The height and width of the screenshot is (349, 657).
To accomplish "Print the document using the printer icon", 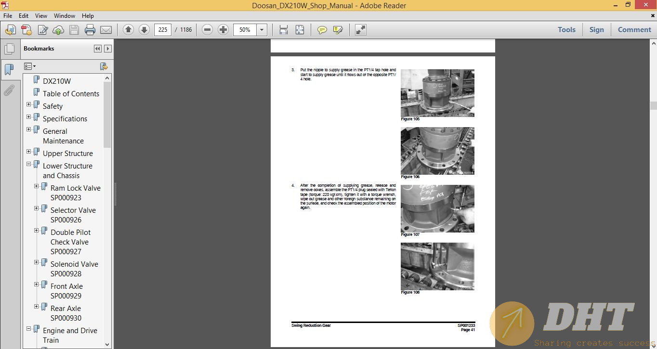I will click(x=90, y=30).
